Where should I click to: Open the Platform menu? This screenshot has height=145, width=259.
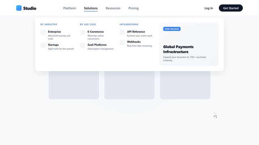(x=69, y=8)
